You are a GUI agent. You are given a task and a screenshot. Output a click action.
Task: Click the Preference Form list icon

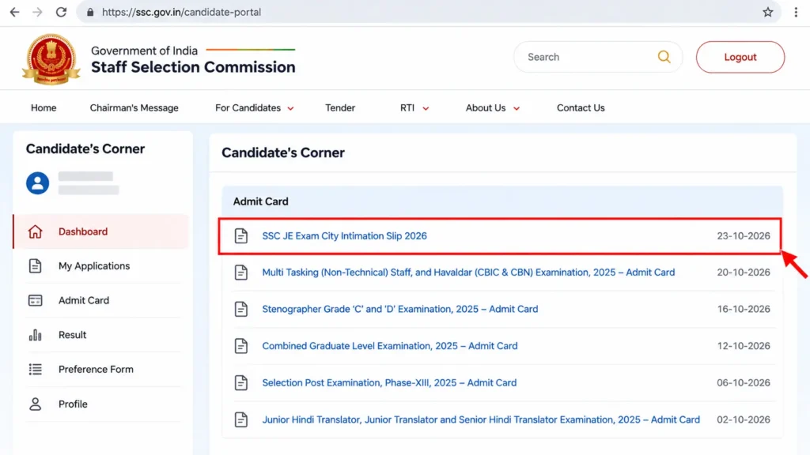[35, 370]
